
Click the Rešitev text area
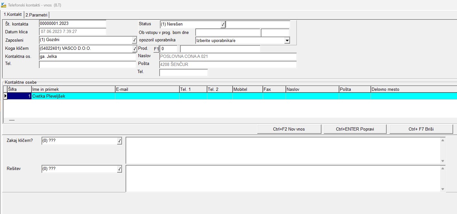[283, 178]
